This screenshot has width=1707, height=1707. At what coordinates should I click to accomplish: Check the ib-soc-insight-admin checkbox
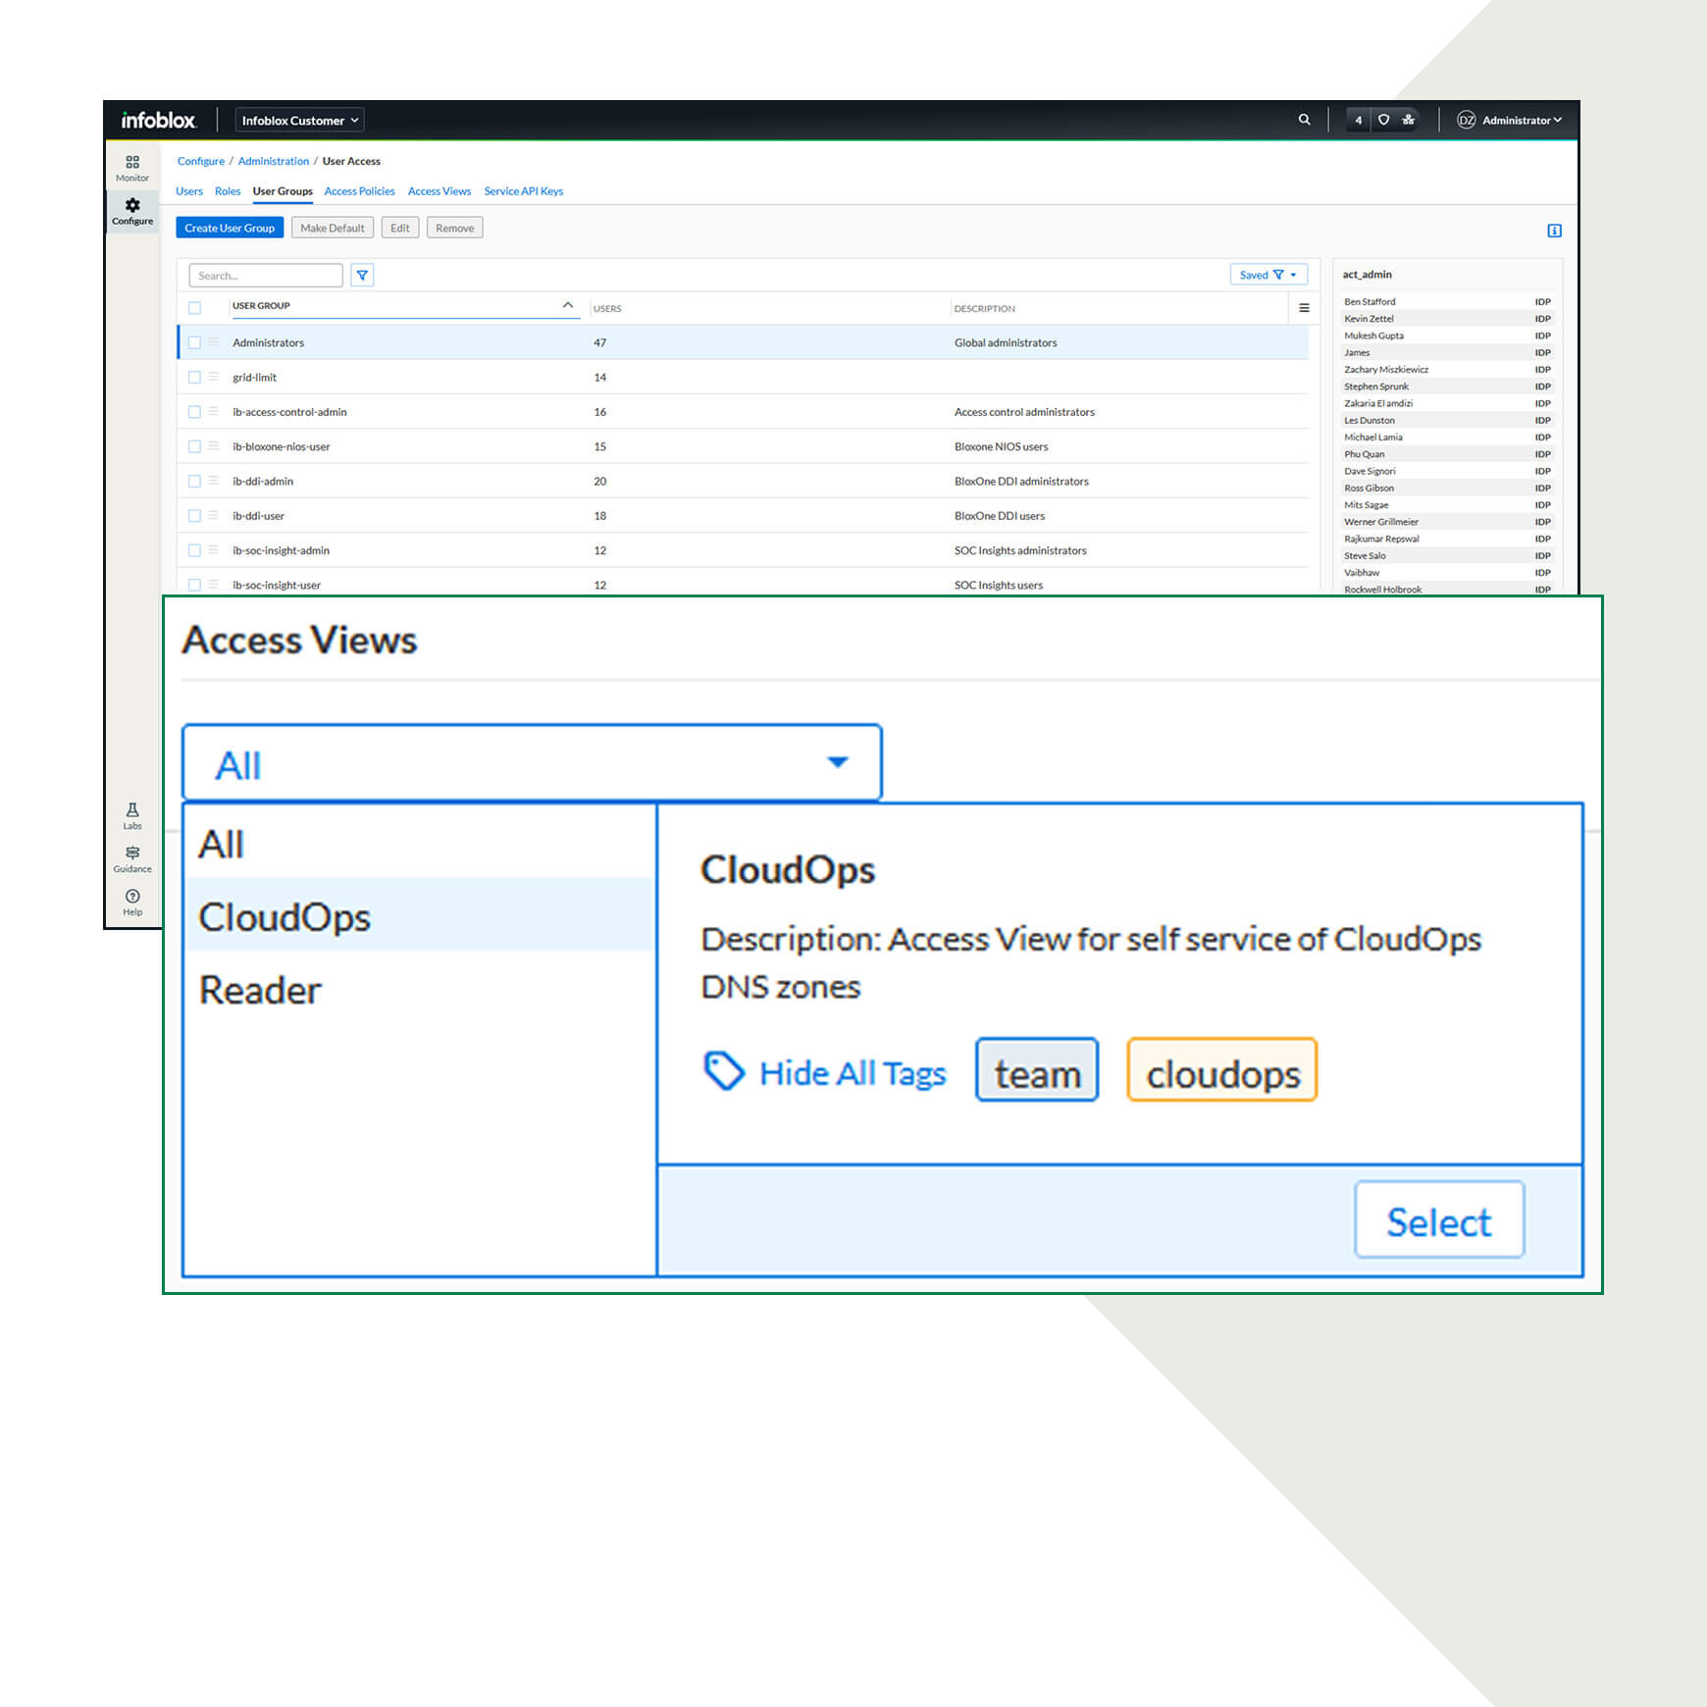(194, 550)
